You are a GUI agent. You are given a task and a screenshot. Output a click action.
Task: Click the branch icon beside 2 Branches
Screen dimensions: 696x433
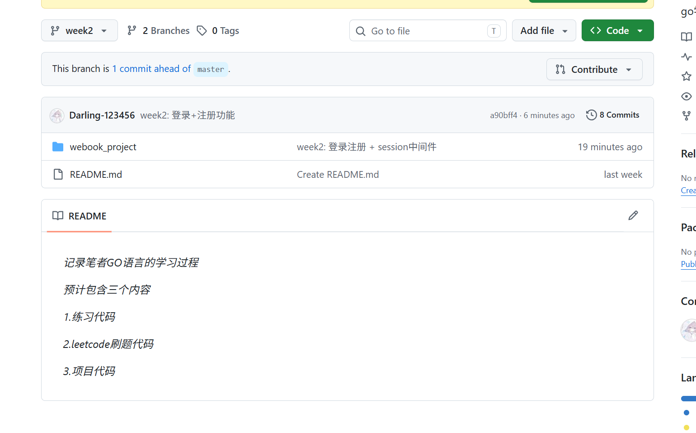[132, 30]
